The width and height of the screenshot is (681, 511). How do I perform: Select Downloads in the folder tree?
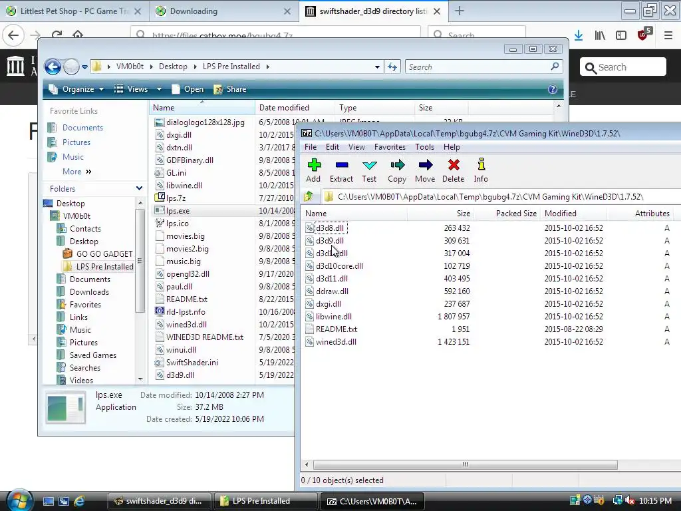click(89, 292)
